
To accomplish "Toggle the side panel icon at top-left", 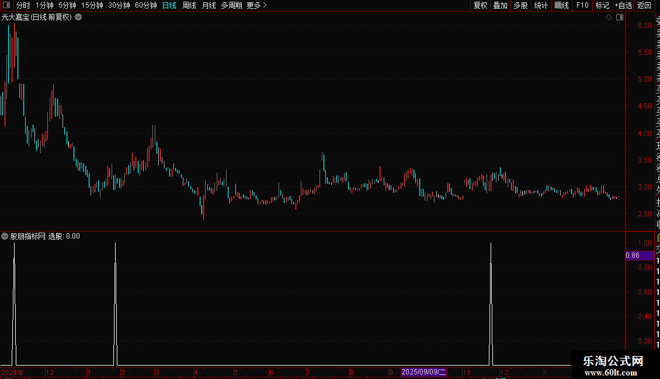I will pyautogui.click(x=6, y=5).
